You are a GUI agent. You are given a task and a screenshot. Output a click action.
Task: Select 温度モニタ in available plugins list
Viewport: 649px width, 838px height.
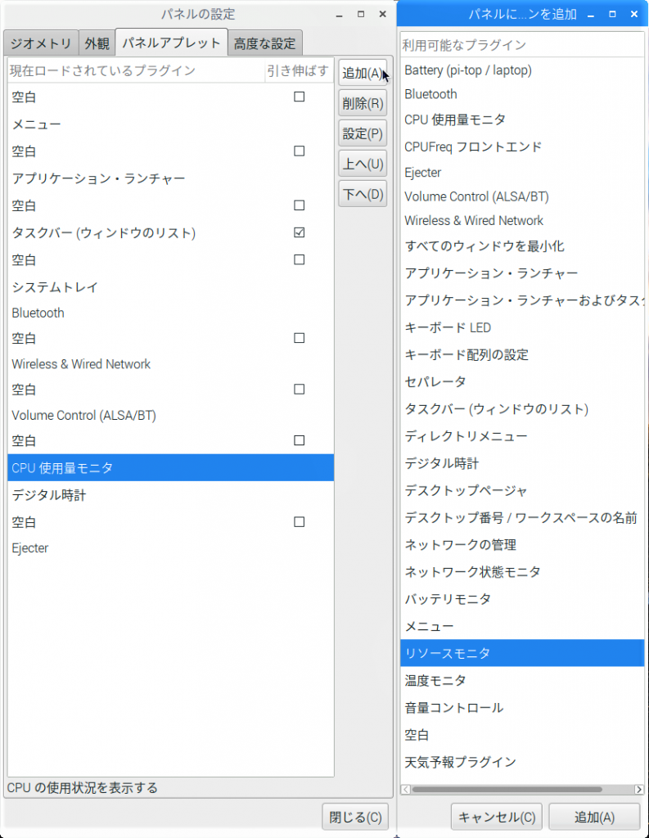435,680
